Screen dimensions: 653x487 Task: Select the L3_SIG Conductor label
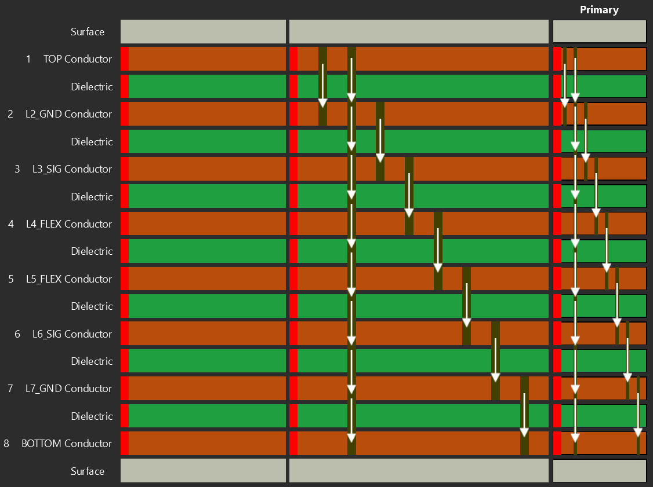(72, 169)
